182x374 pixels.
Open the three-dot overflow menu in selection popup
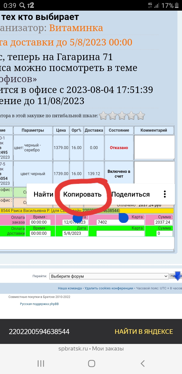(x=165, y=194)
